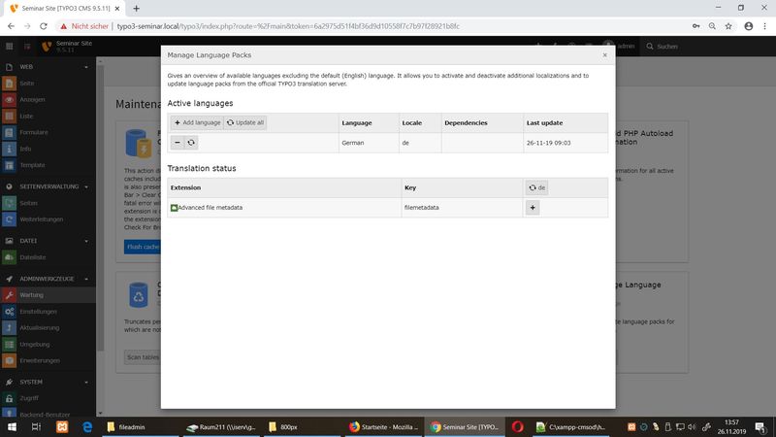Open the browser zoom indicator
The image size is (776, 437).
pyautogui.click(x=712, y=26)
